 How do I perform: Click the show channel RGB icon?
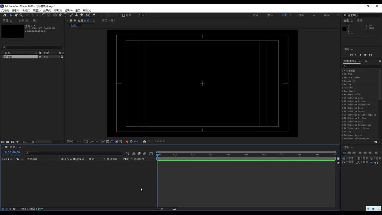(127, 142)
